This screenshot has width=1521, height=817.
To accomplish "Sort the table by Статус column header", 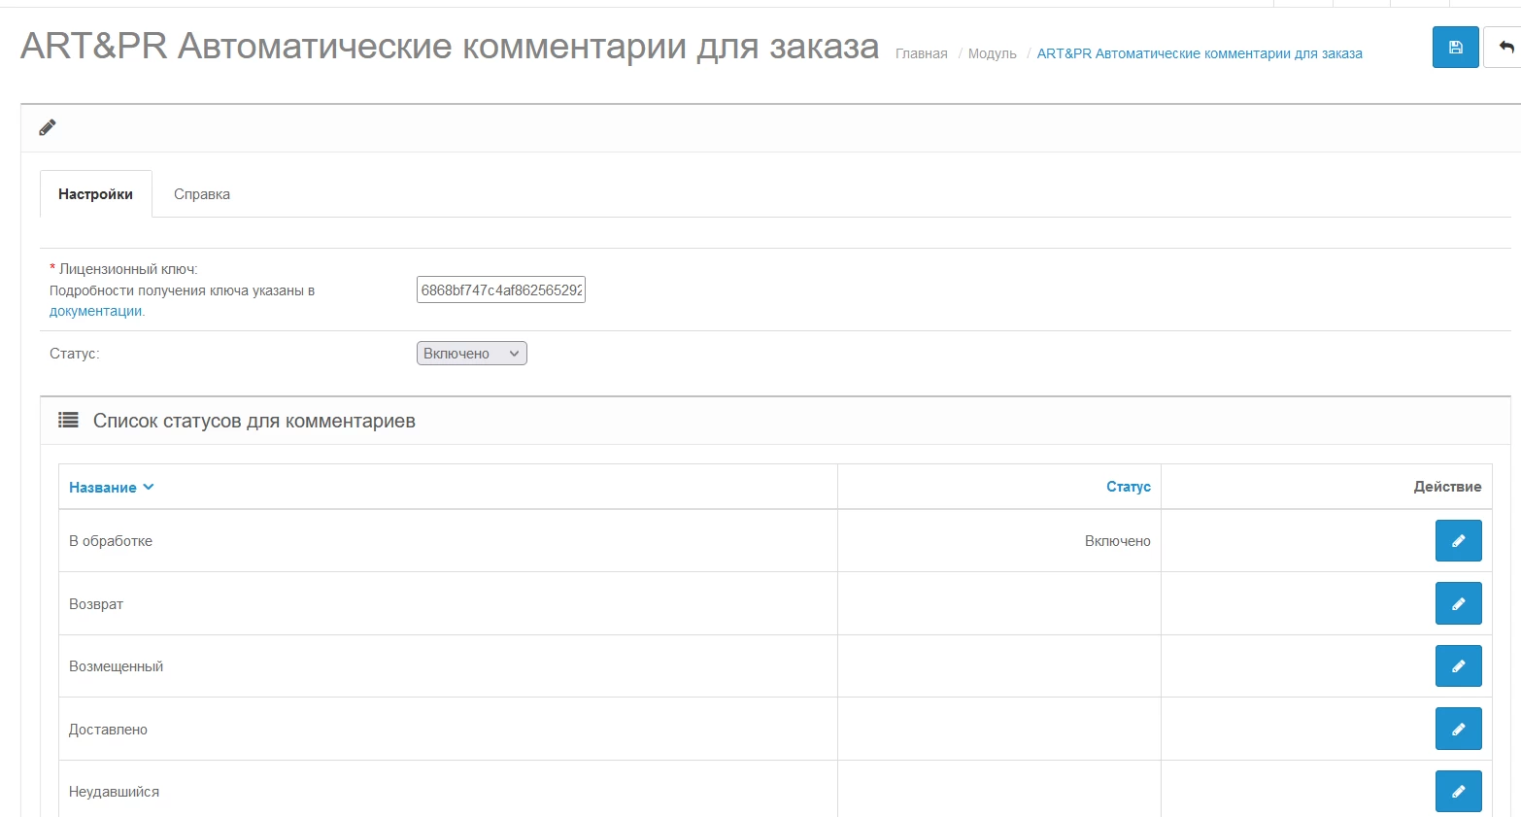I will [1128, 487].
